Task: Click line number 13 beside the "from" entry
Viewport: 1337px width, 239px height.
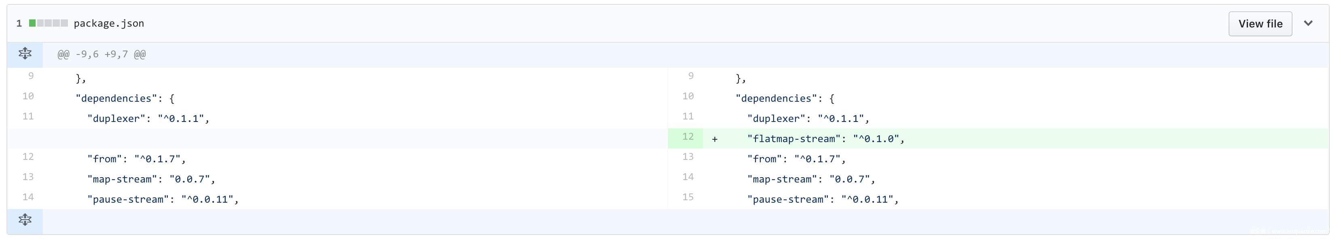Action: coord(688,157)
